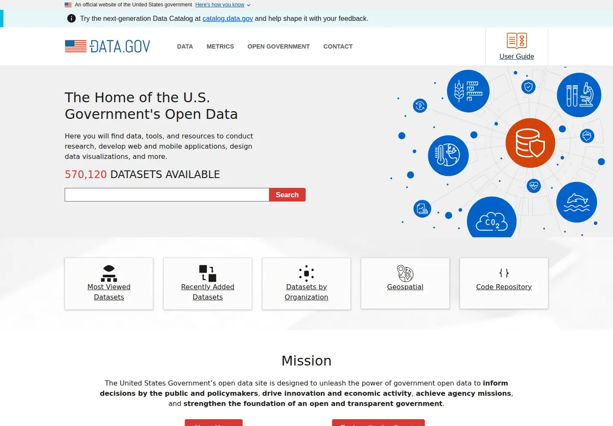Open the Most Viewed Datasets link
Image resolution: width=613 pixels, height=426 pixels.
tap(109, 292)
